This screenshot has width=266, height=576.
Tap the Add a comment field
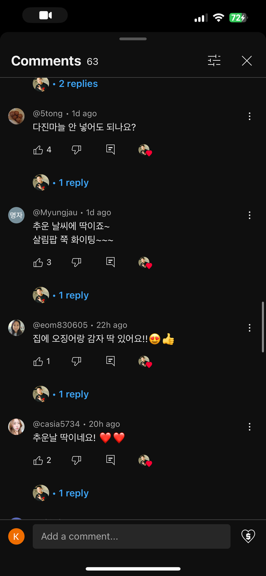point(131,536)
